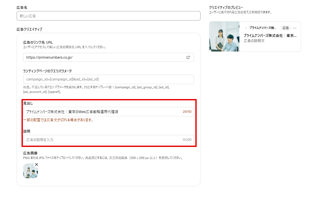Click the landing page query parameter field
The height and width of the screenshot is (201, 316).
[x=108, y=79]
